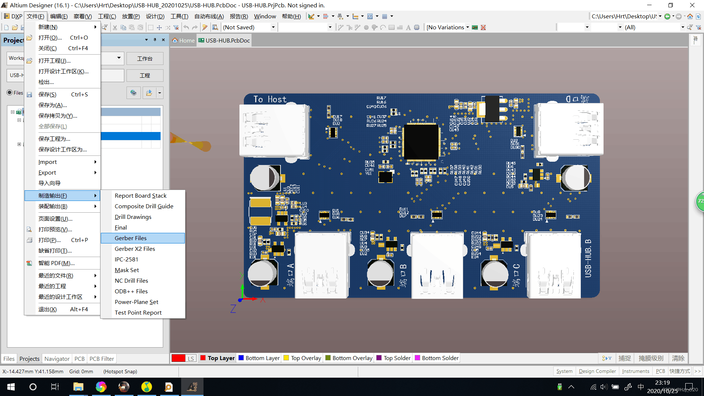Click the 捕捉 snap button

pos(625,359)
